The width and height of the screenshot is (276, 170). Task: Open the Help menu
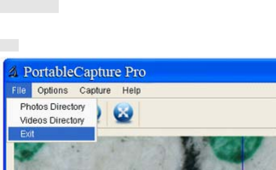[x=131, y=91]
